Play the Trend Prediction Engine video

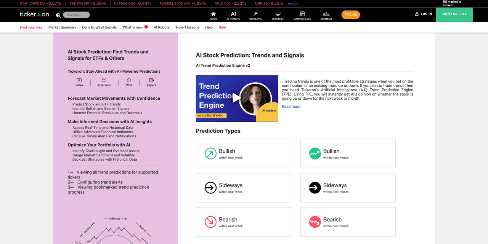[237, 98]
